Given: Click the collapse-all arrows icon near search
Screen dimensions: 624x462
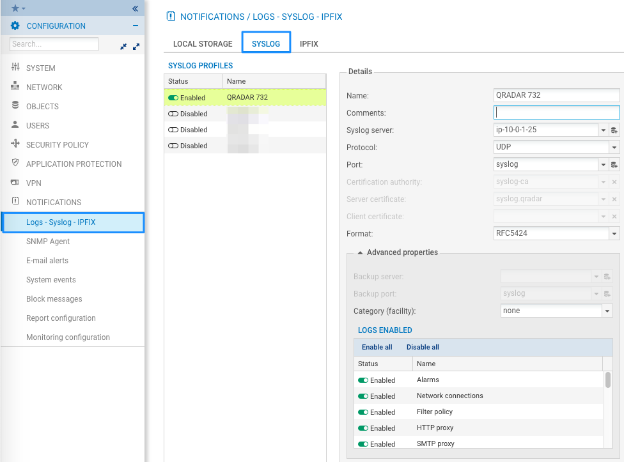Looking at the screenshot, I should coord(123,47).
